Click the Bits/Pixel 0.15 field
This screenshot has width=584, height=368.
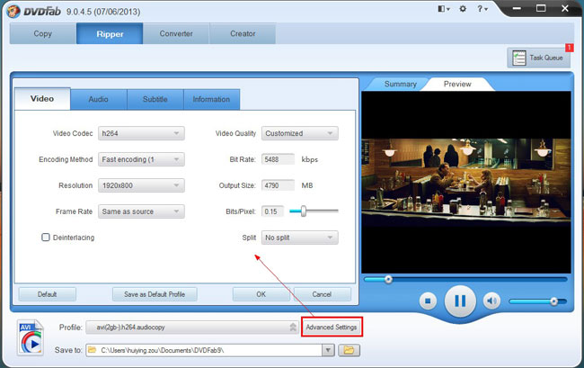click(x=272, y=211)
